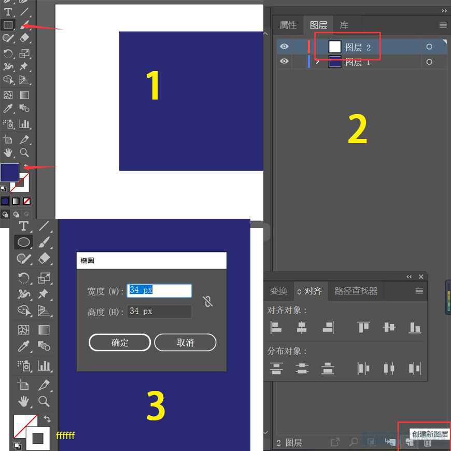Select the Rectangle tool in upper toolbar
This screenshot has height=451, width=451.
pyautogui.click(x=8, y=25)
